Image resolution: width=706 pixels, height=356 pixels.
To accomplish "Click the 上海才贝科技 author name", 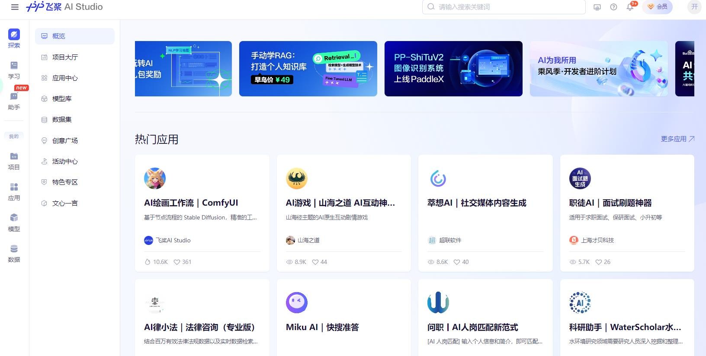I will click(597, 240).
